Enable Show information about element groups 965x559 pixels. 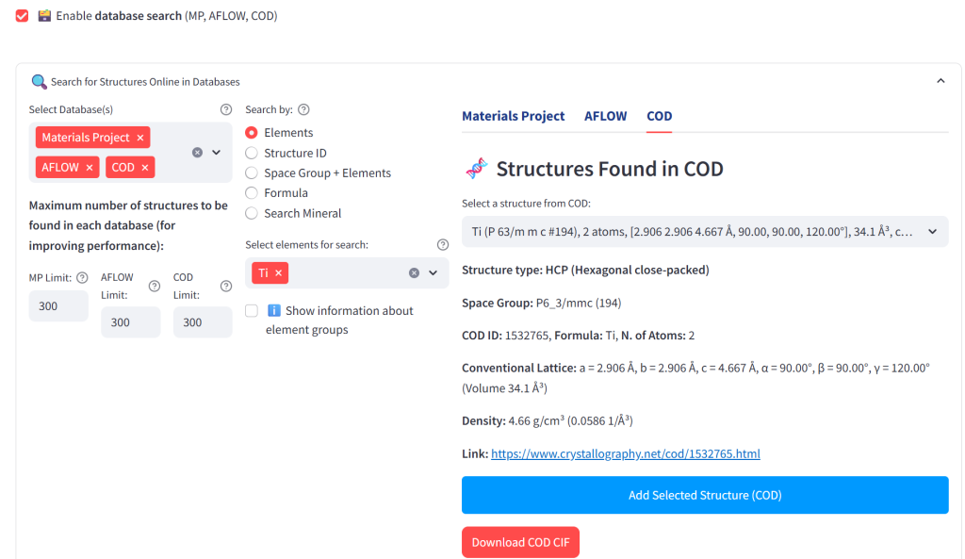pyautogui.click(x=252, y=311)
